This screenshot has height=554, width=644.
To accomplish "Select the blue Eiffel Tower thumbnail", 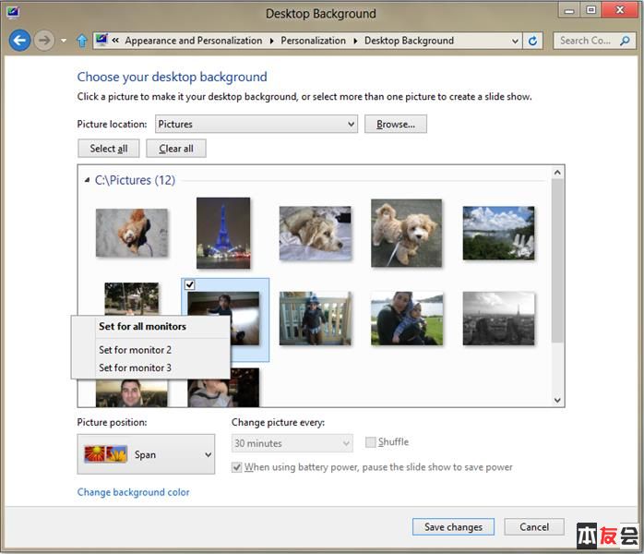I will pos(223,233).
